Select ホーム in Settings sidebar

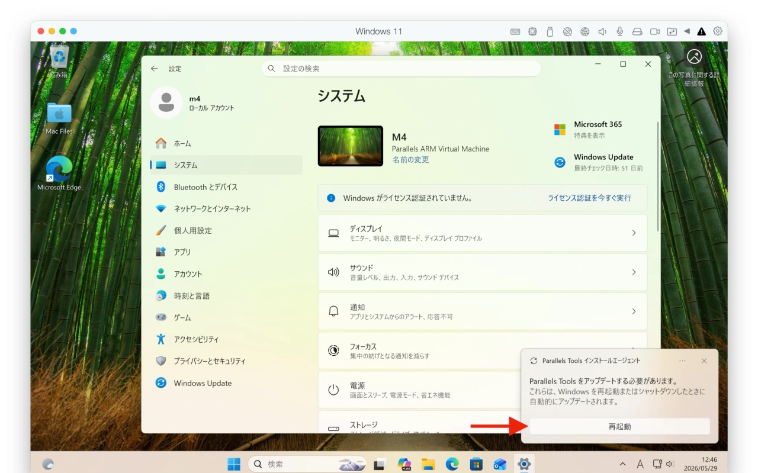click(226, 143)
